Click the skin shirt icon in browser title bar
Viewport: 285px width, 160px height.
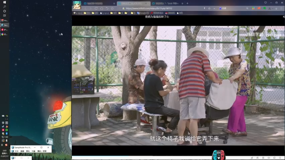pyautogui.click(x=265, y=3)
